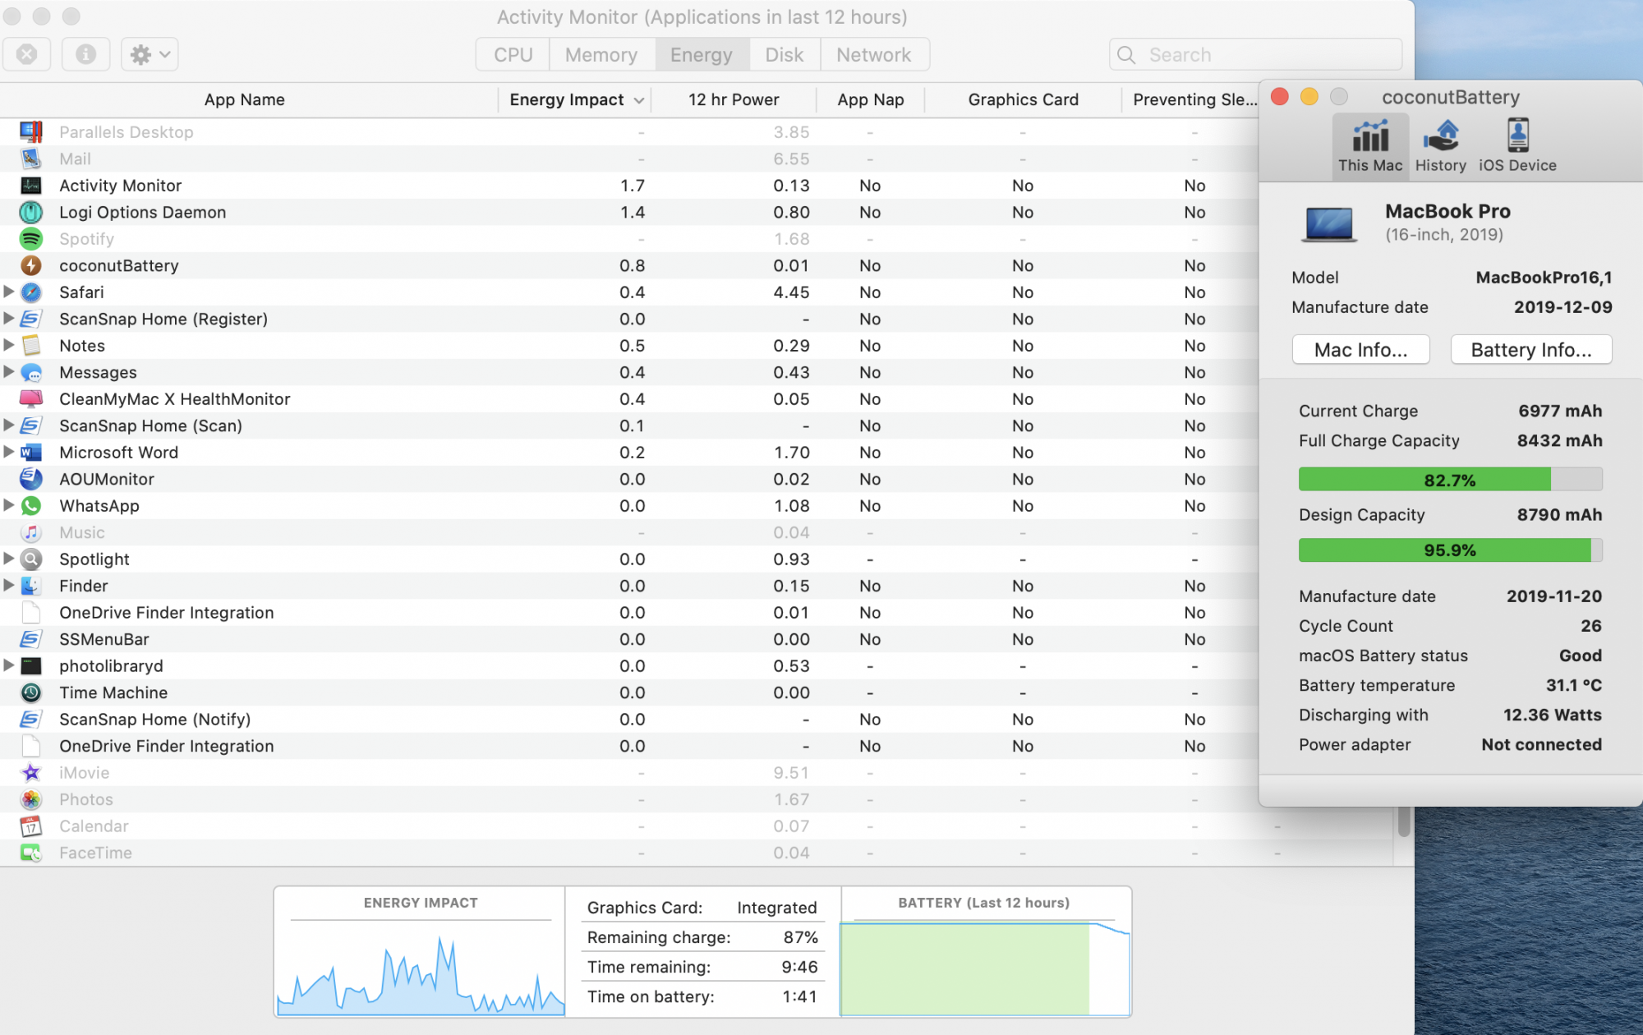Click the iMovie star icon
This screenshot has height=1035, width=1643.
[31, 773]
